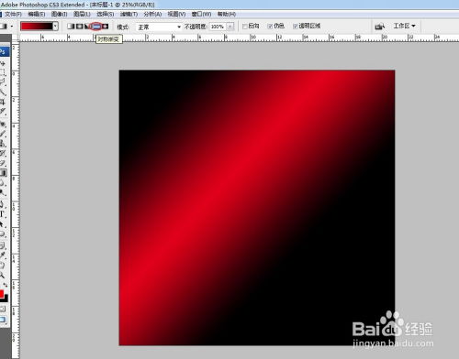
Task: Expand the gradient picker arrow
Action: coord(55,27)
